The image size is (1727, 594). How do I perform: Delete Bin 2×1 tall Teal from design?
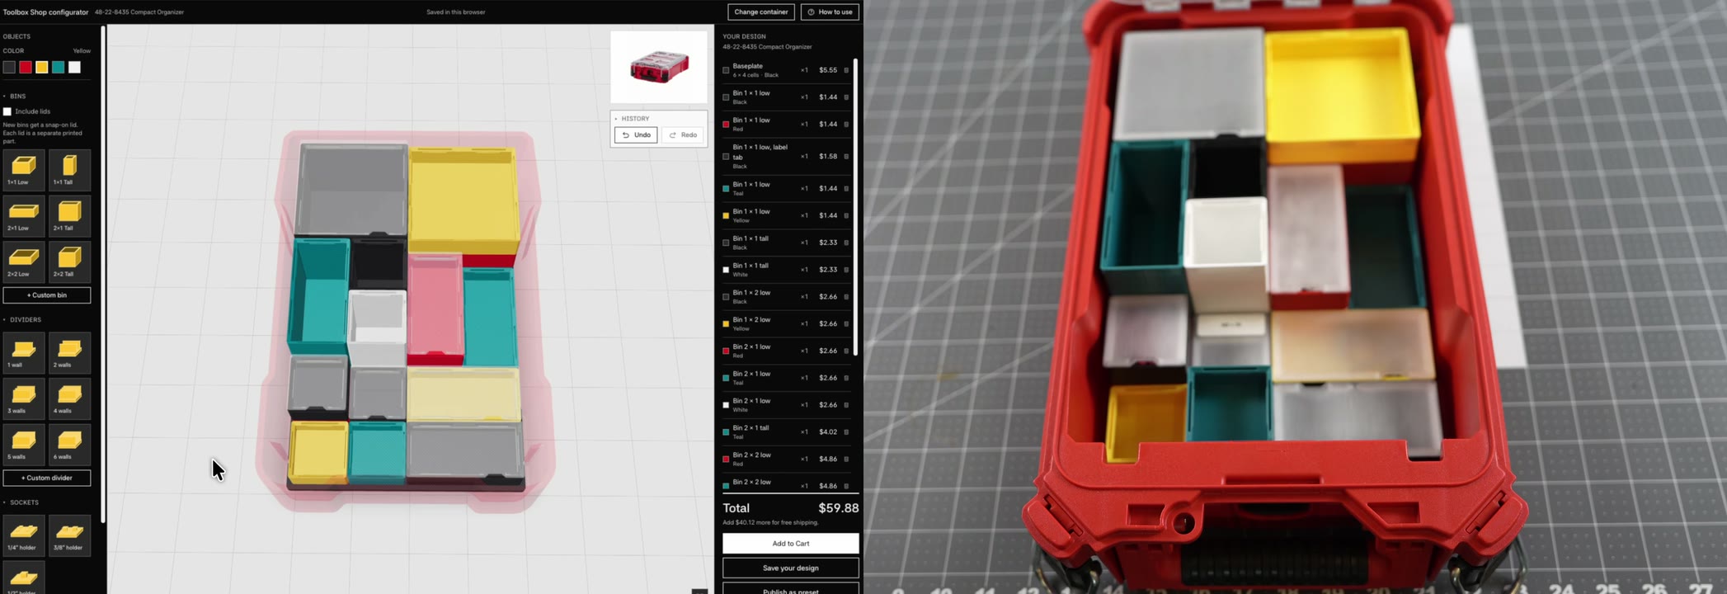click(846, 432)
